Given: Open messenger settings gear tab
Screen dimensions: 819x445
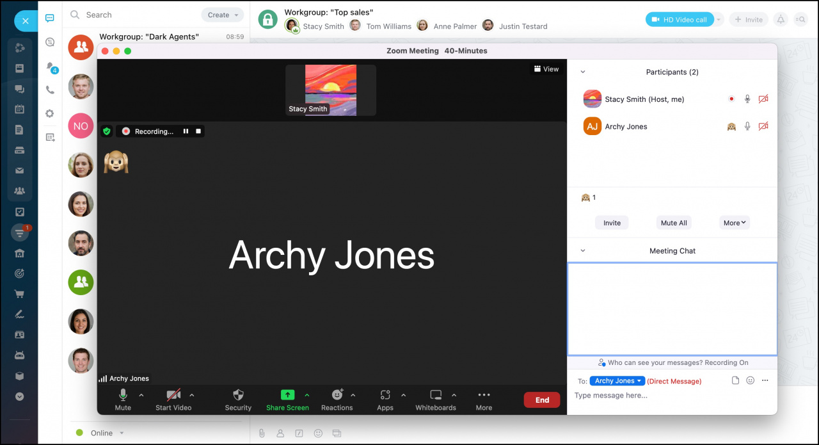Looking at the screenshot, I should (50, 113).
